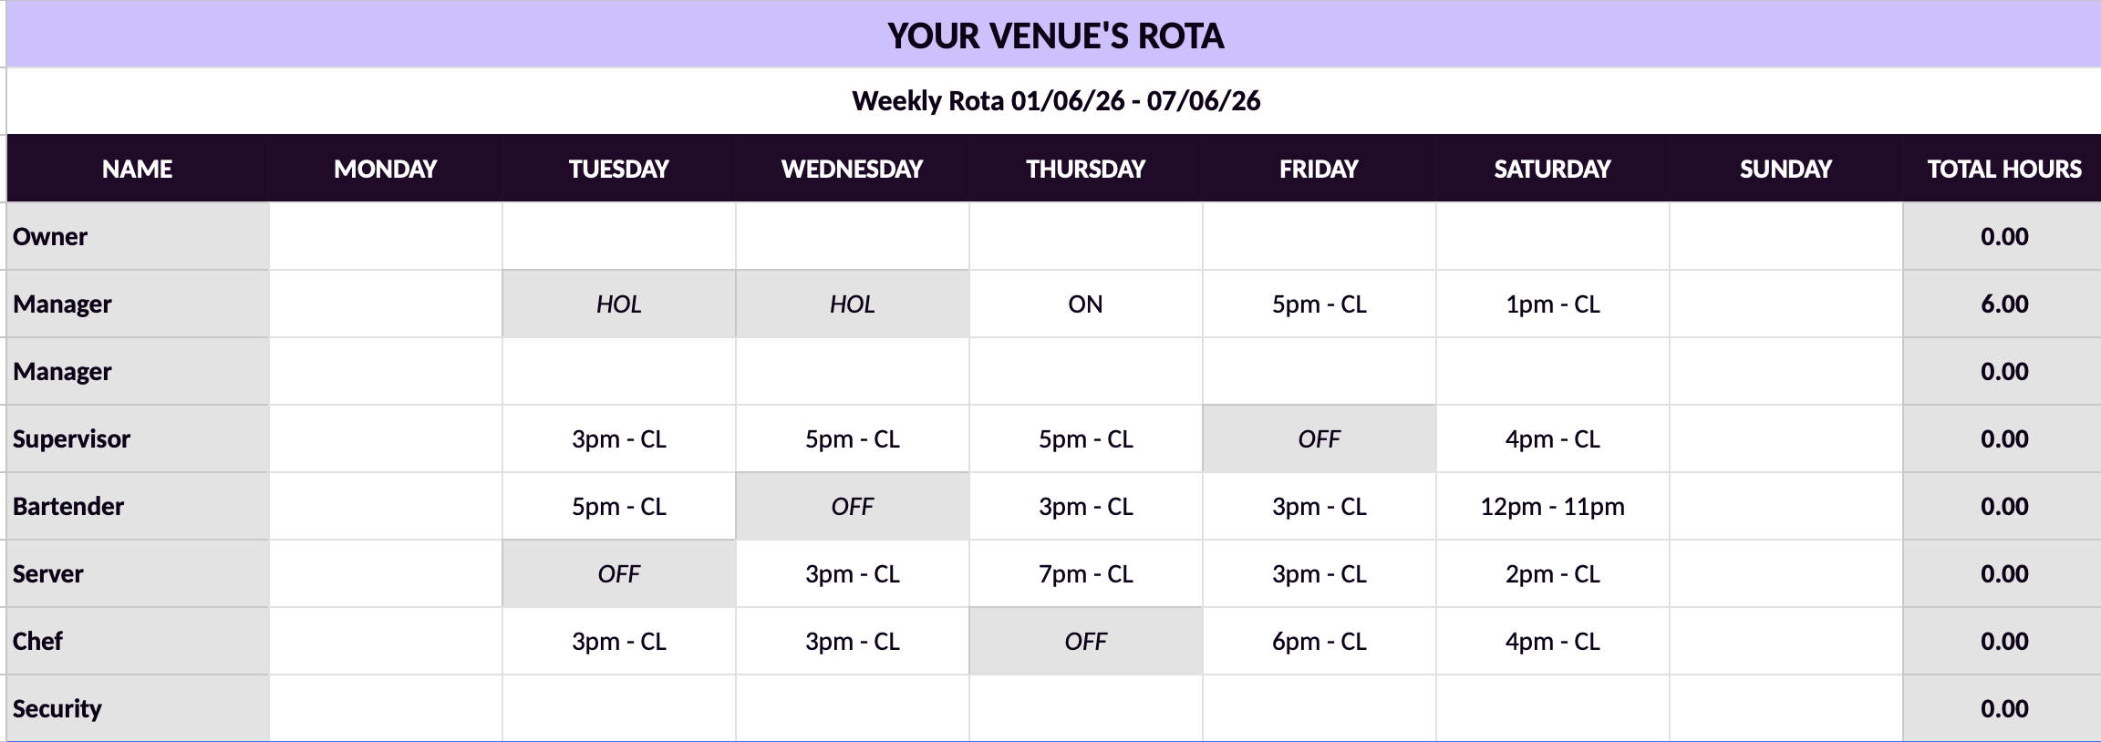
Task: Select the SUNDAY header cell
Action: tap(1786, 169)
